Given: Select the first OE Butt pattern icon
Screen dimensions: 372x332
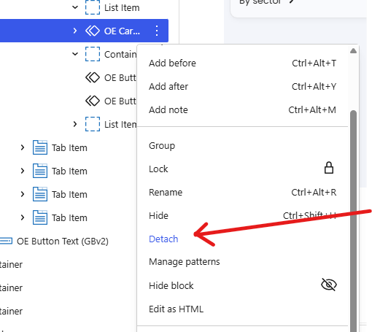Looking at the screenshot, I should pyautogui.click(x=93, y=77).
